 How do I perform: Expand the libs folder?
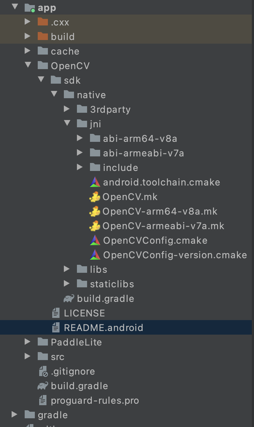coord(66,269)
